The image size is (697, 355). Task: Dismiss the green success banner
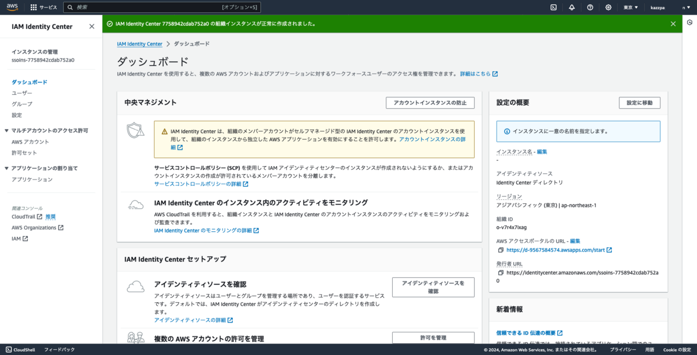pyautogui.click(x=673, y=24)
